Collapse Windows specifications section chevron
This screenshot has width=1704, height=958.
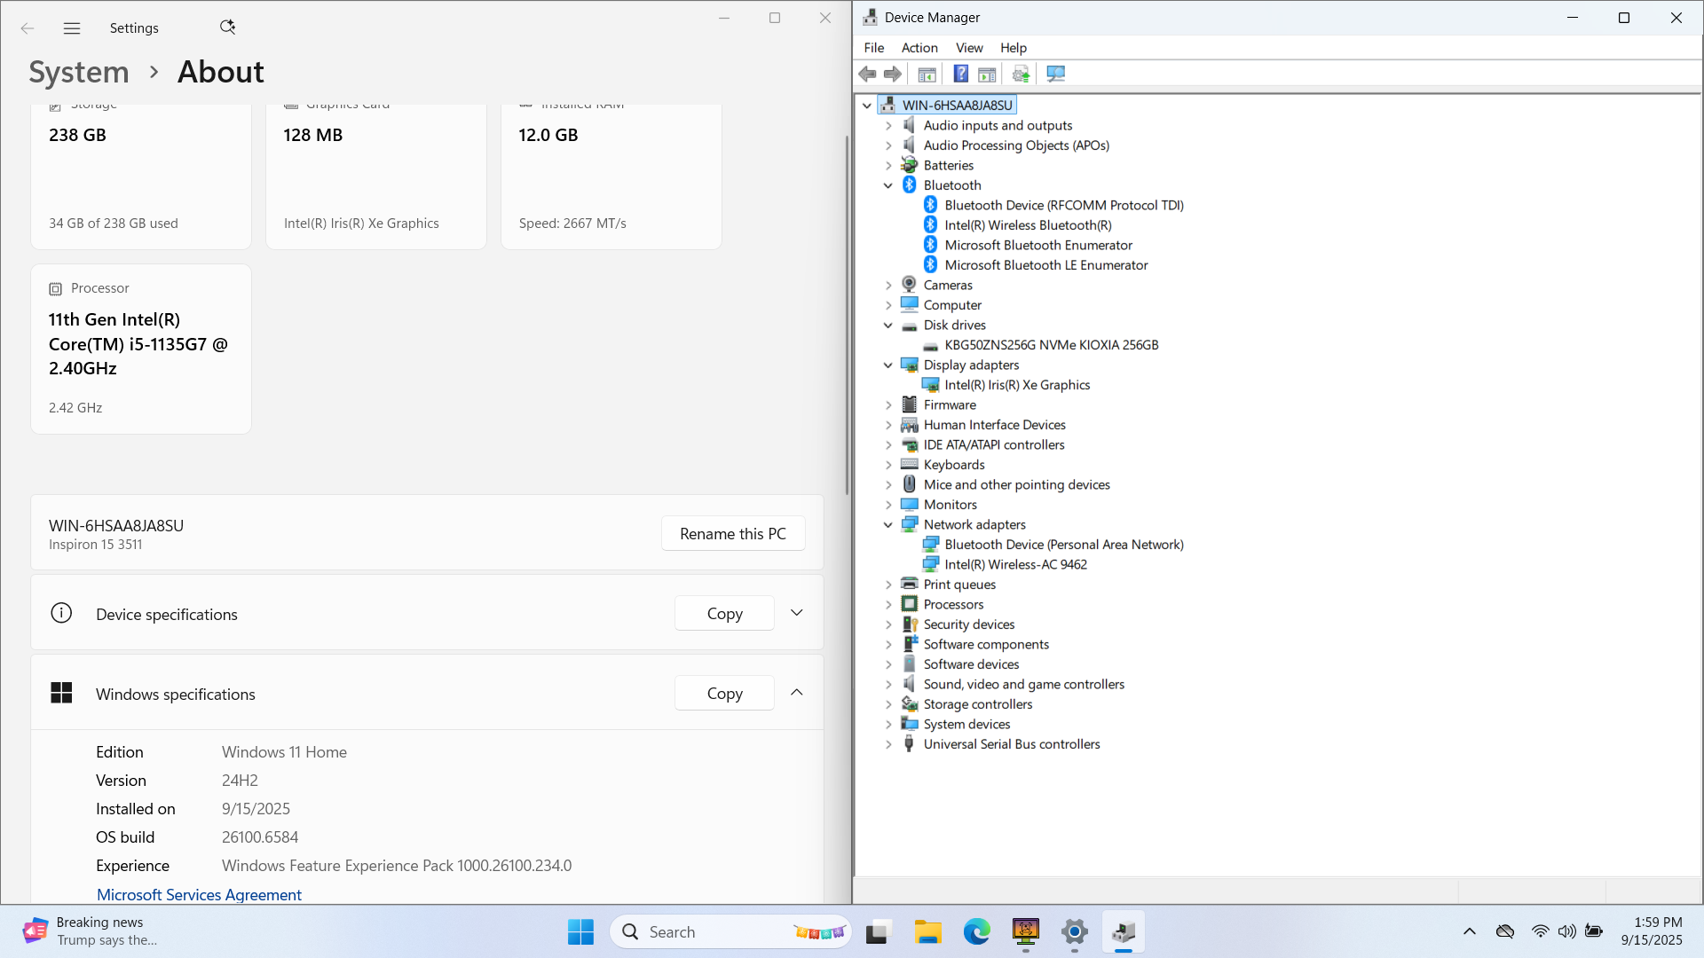pyautogui.click(x=797, y=693)
